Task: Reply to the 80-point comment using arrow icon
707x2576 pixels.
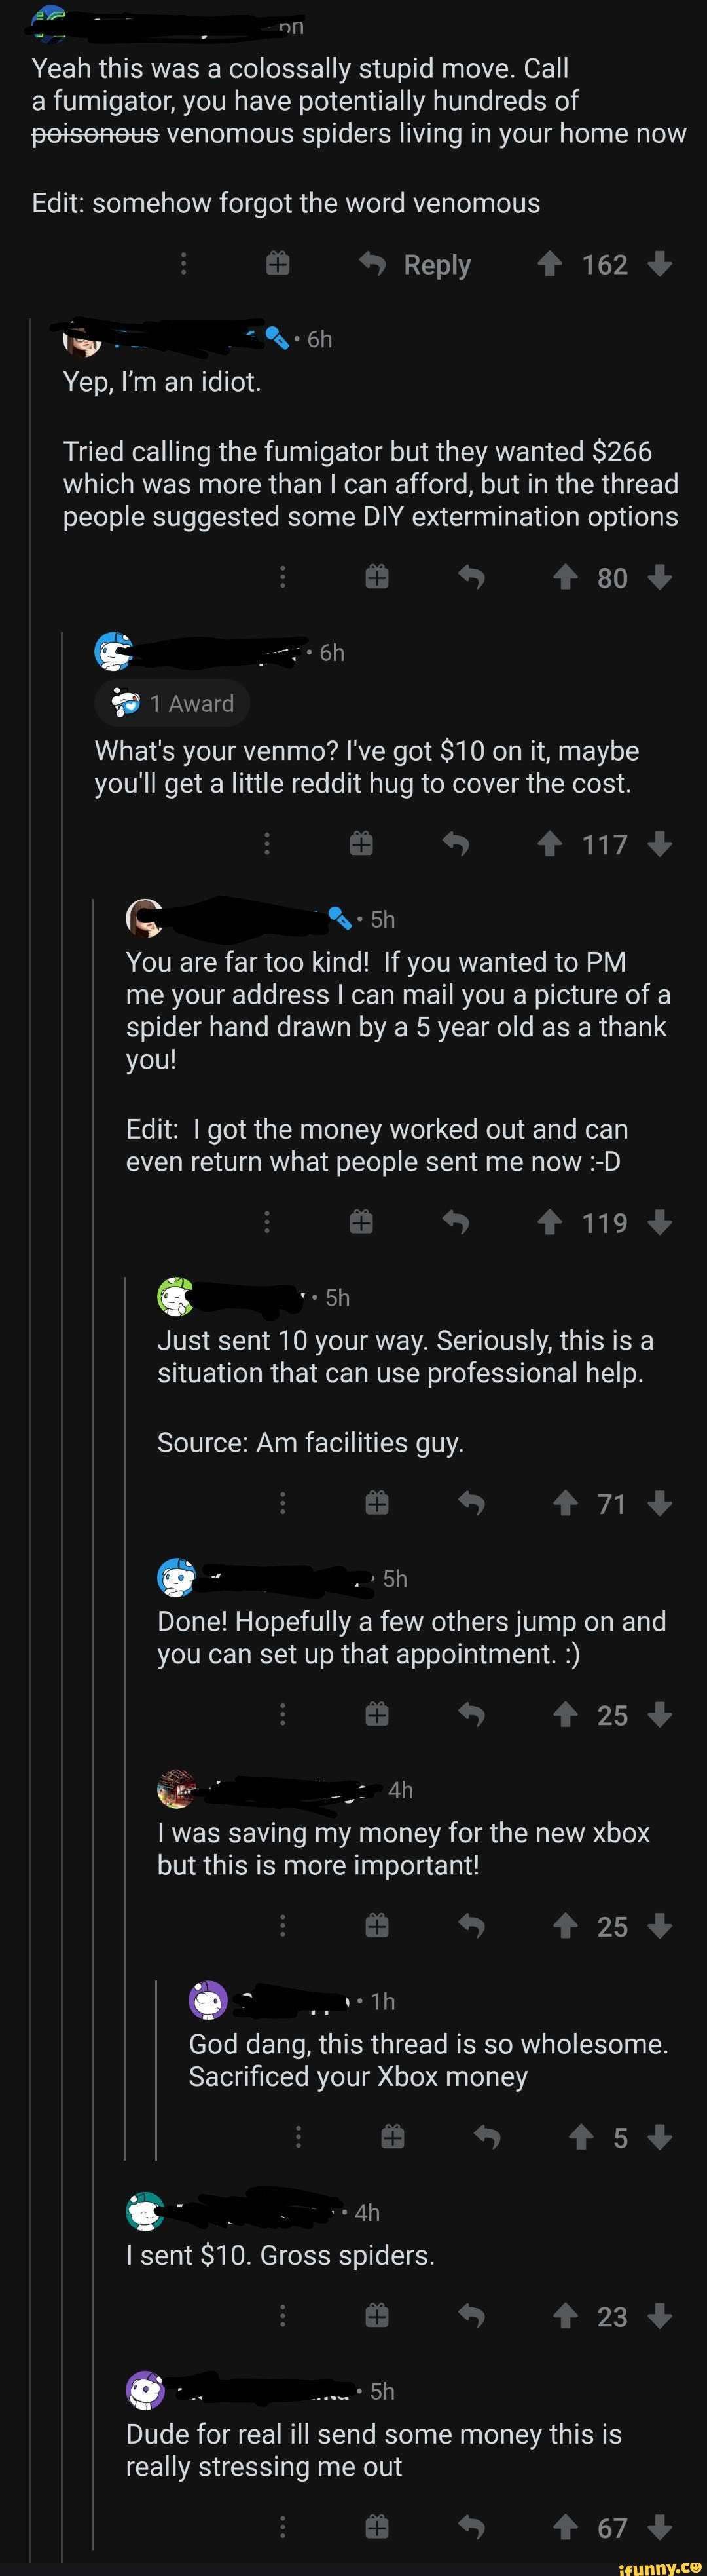Action: 470,577
